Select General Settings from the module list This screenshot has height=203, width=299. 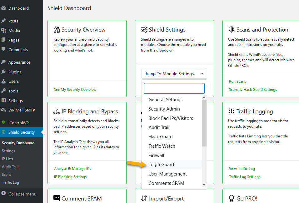click(x=166, y=100)
